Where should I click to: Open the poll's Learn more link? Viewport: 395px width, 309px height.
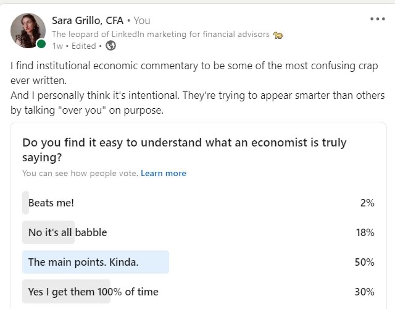pos(164,174)
